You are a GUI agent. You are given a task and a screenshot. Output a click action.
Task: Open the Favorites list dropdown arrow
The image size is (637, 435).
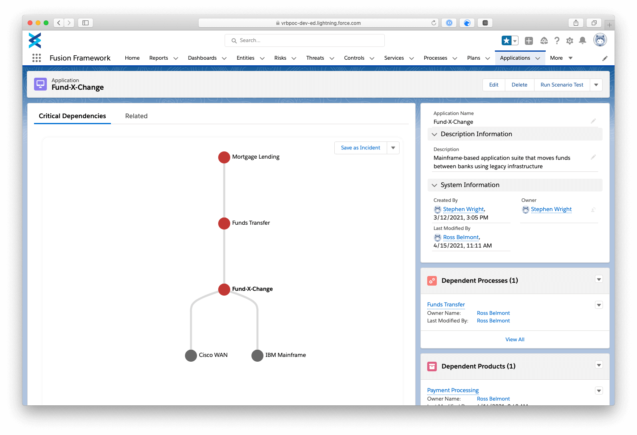tap(515, 40)
